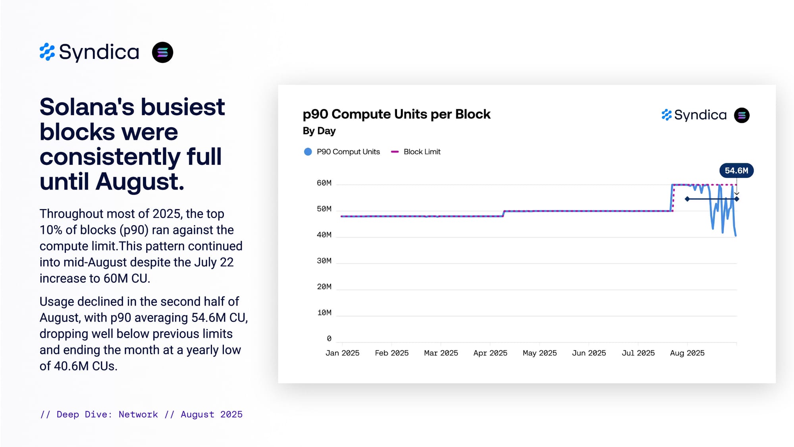Click the black Solana icon beside header Syndica

click(162, 52)
